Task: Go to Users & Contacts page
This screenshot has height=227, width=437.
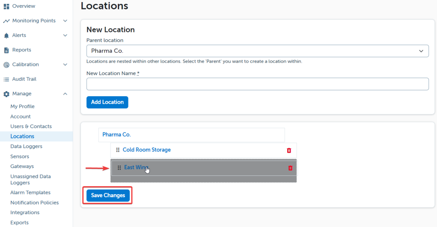Action: [x=31, y=126]
